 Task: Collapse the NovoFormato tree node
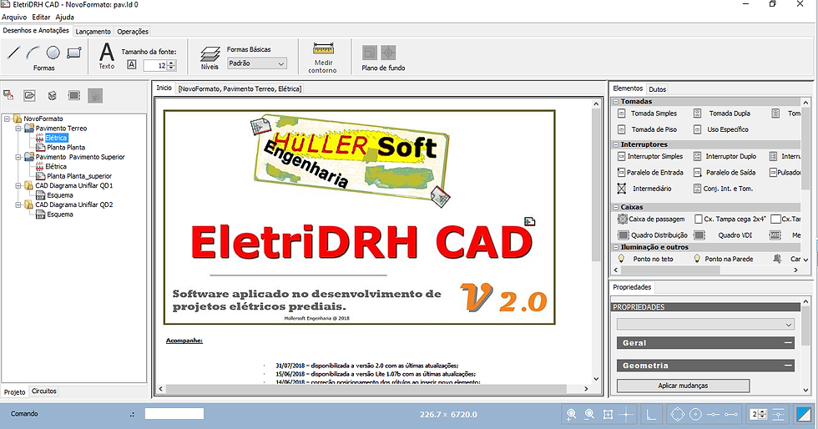click(7, 119)
